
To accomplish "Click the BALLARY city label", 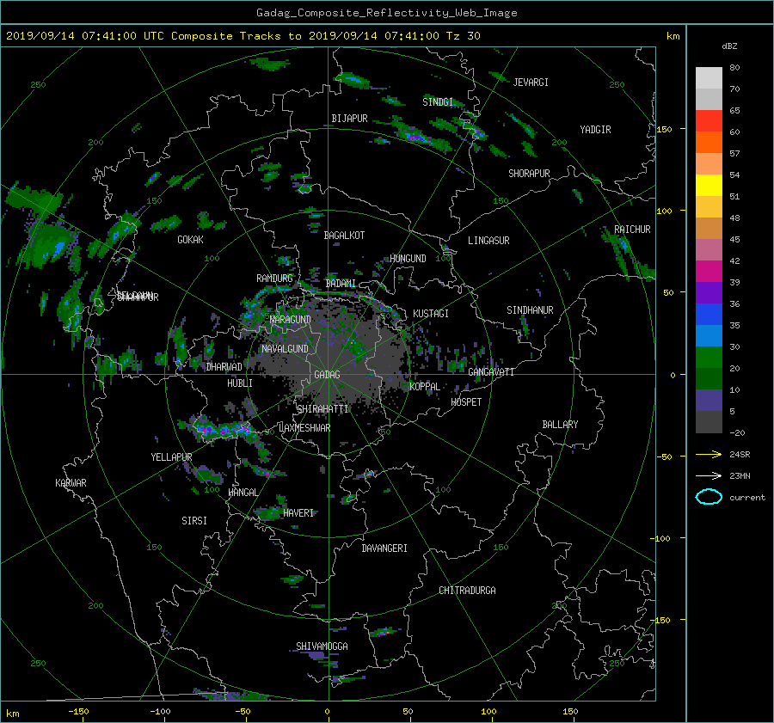I will coord(560,425).
